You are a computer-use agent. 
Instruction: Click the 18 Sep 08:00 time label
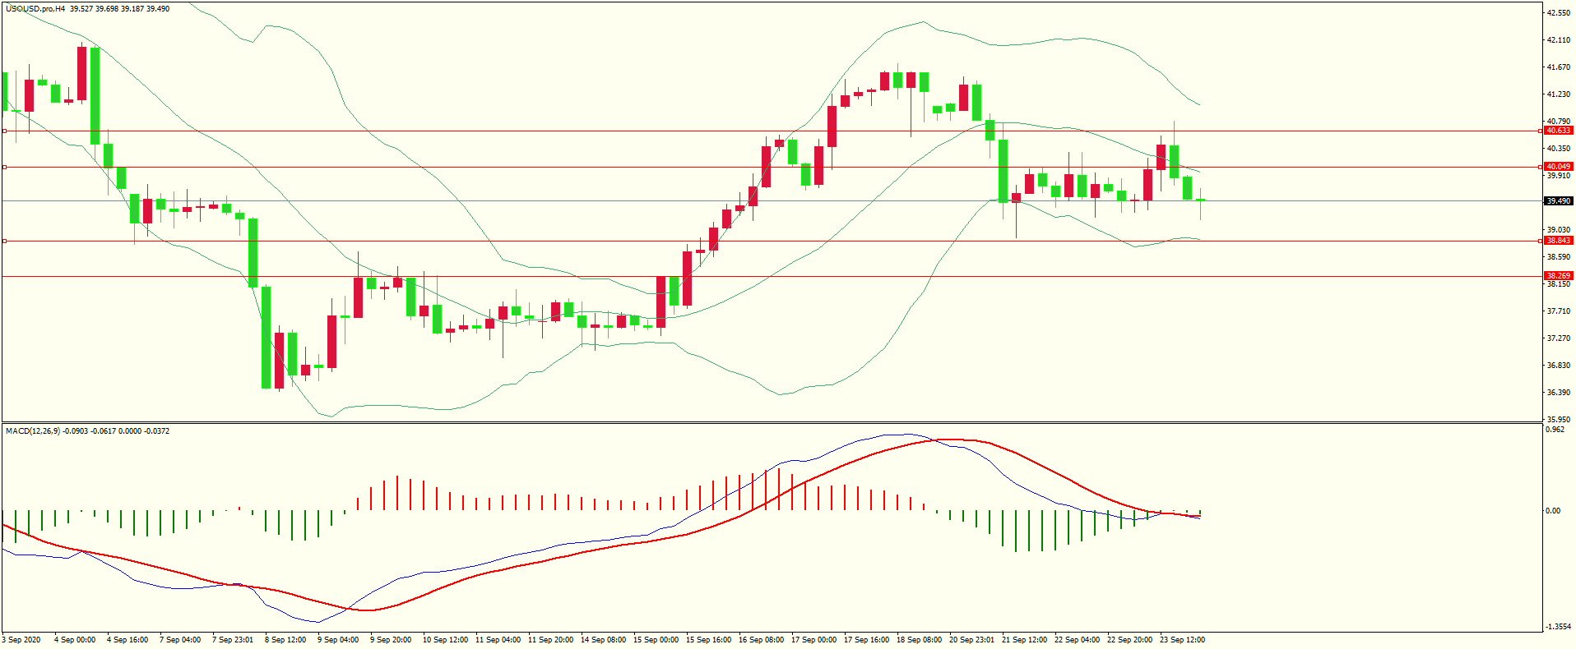click(x=919, y=640)
